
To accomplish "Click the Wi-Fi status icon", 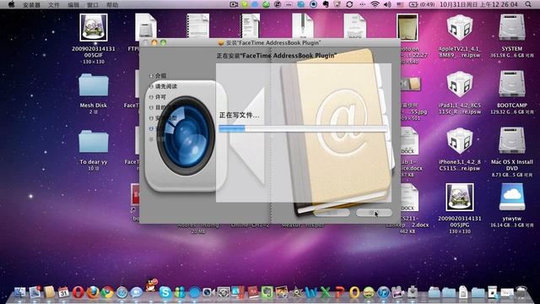I will pos(375,4).
